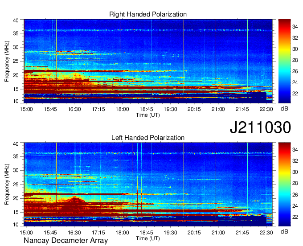Viewport: 303px width, 246px height.
Task: Click the "21:45" time tick on the Right Handed plot
Action: click(242, 109)
